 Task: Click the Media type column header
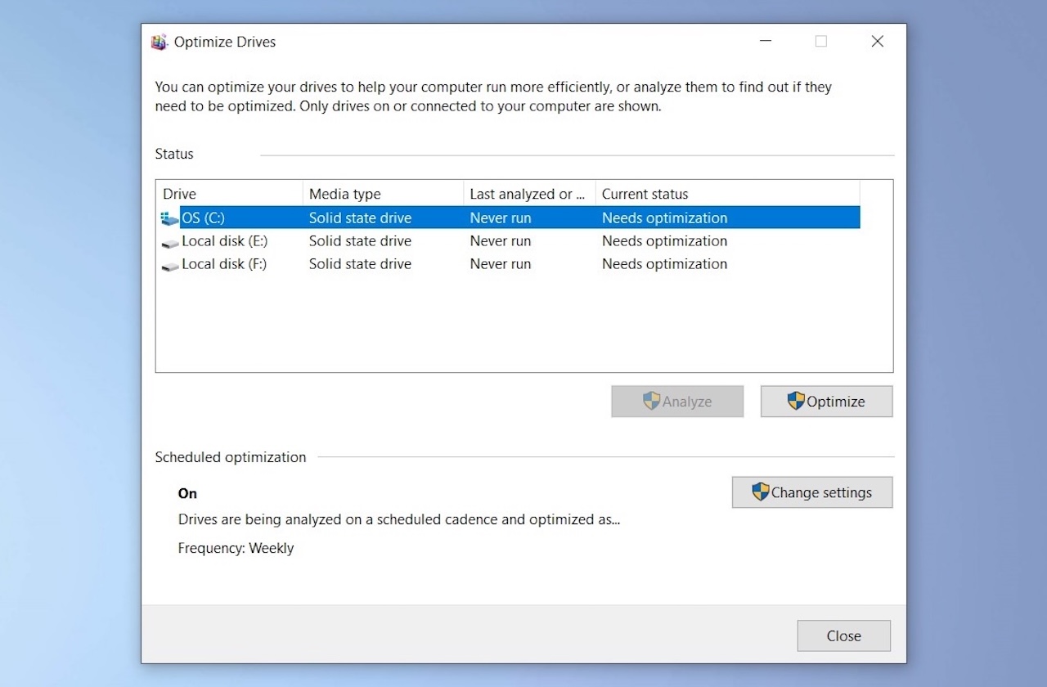(382, 194)
